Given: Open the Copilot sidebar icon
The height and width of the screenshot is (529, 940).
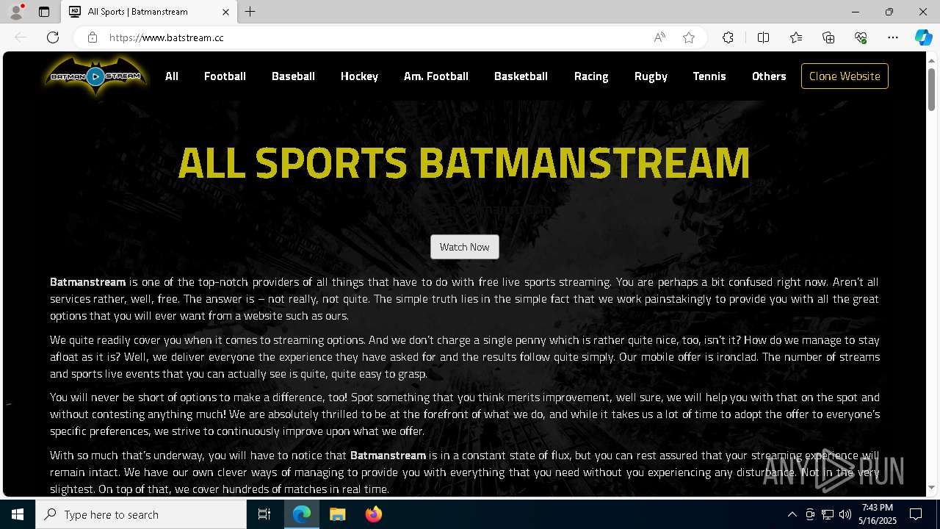Looking at the screenshot, I should (x=923, y=37).
